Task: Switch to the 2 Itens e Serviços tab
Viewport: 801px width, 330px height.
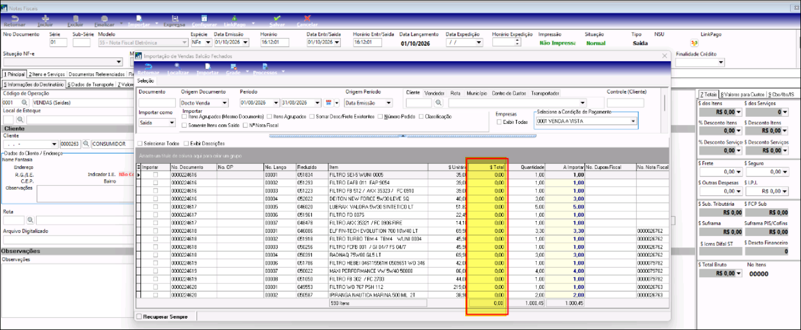Action: pyautogui.click(x=47, y=74)
